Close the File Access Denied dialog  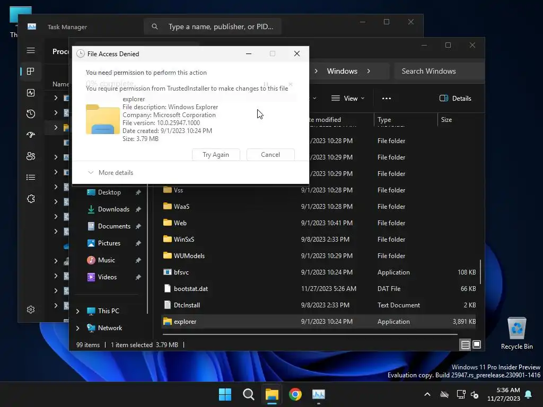(x=297, y=54)
